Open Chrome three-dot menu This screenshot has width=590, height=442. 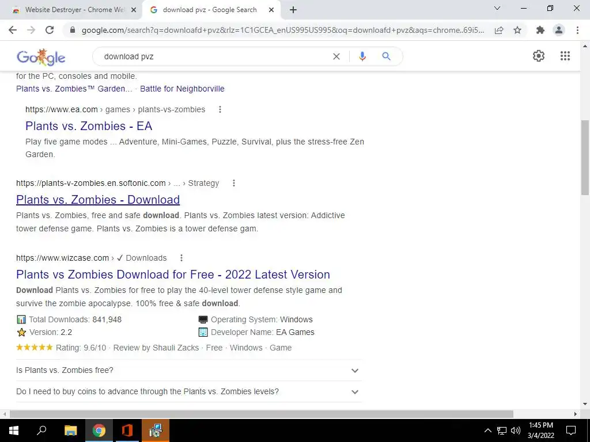(577, 30)
